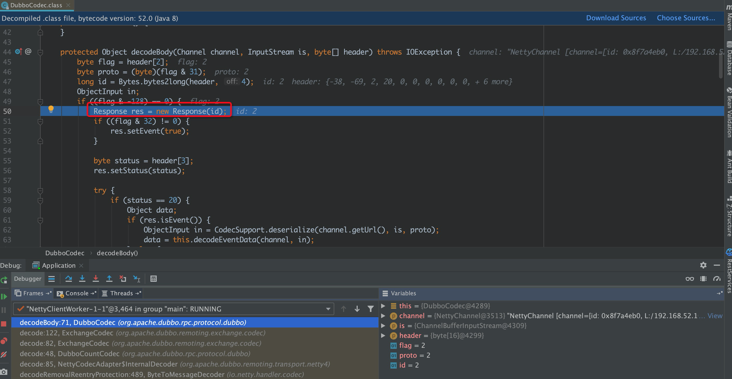Expand the 'header' variable node

tap(383, 336)
